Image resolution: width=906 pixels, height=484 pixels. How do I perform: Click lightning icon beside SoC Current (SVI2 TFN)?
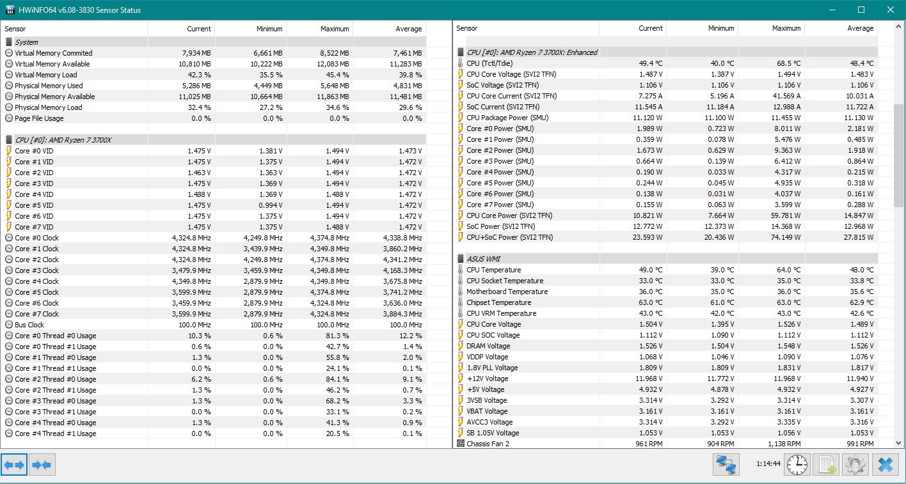461,107
